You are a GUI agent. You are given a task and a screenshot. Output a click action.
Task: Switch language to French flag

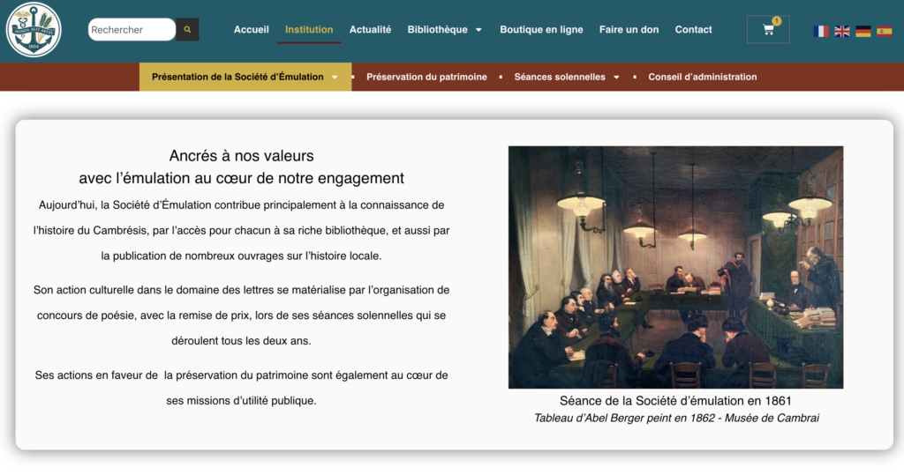[x=821, y=31]
